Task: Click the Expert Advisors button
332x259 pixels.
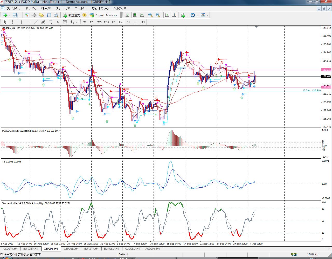Action: click(104, 15)
